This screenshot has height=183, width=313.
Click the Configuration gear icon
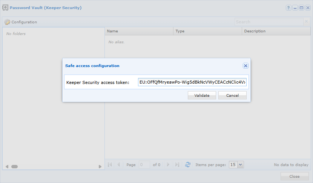tap(7, 22)
